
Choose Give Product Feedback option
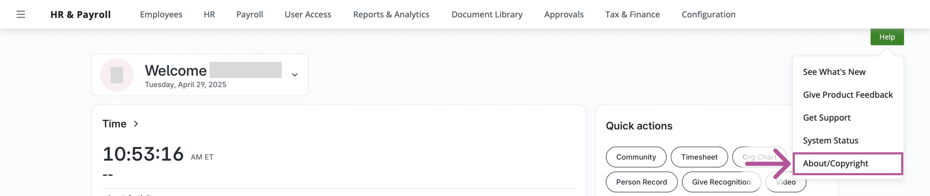tap(848, 95)
